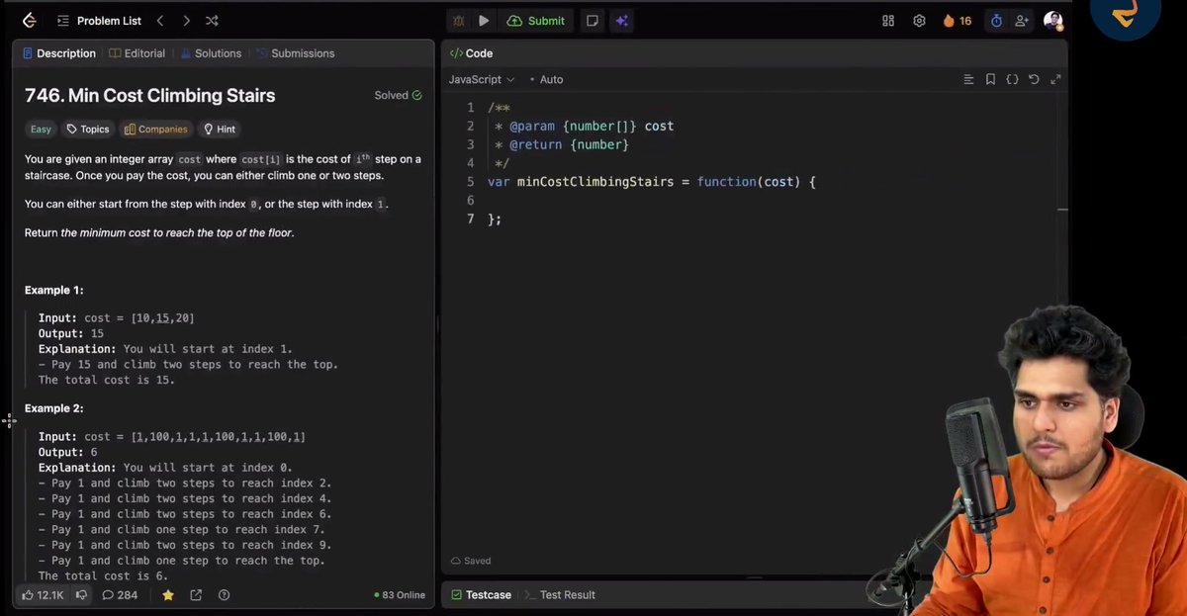
Task: Click the 'Example 2:' heading
Action: click(x=53, y=408)
